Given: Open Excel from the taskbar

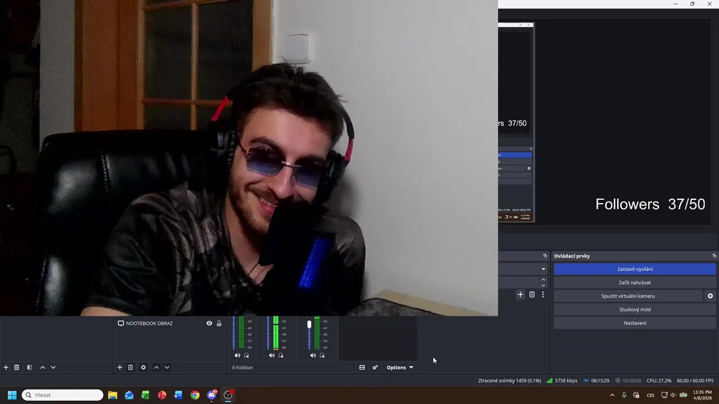Looking at the screenshot, I should pyautogui.click(x=145, y=395).
